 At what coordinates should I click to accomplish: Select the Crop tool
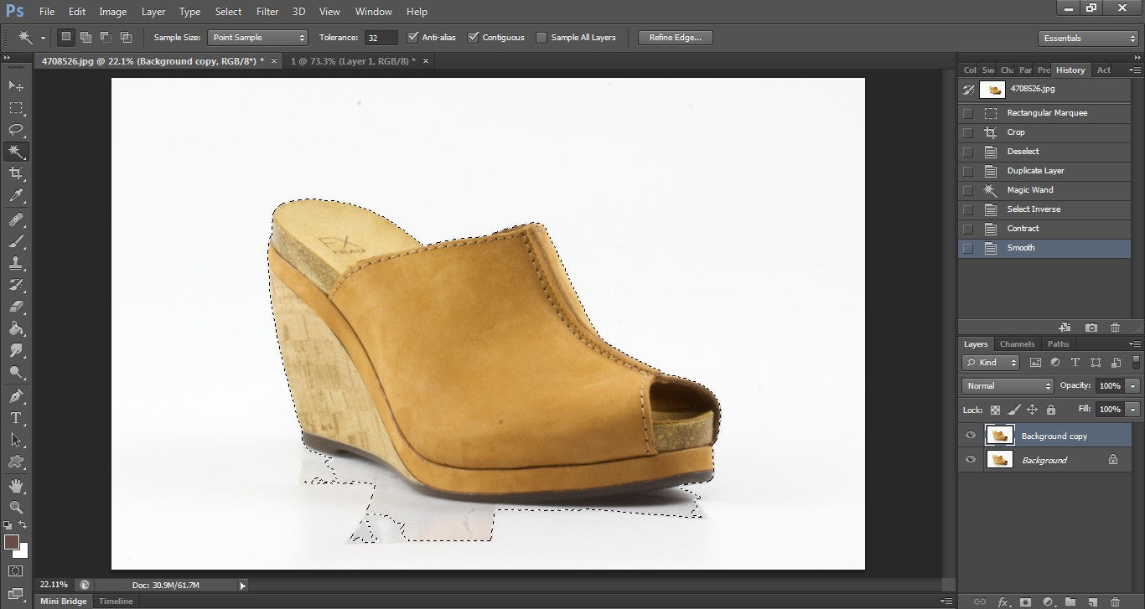pyautogui.click(x=17, y=173)
